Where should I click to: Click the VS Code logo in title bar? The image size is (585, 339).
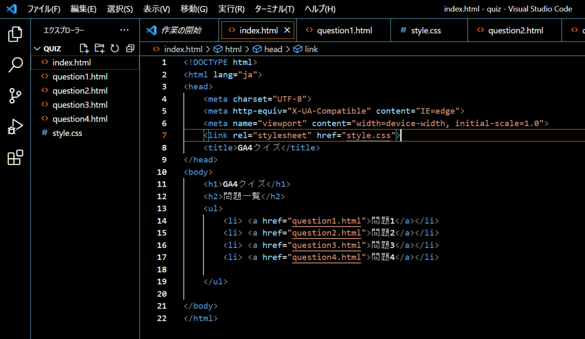pyautogui.click(x=12, y=9)
